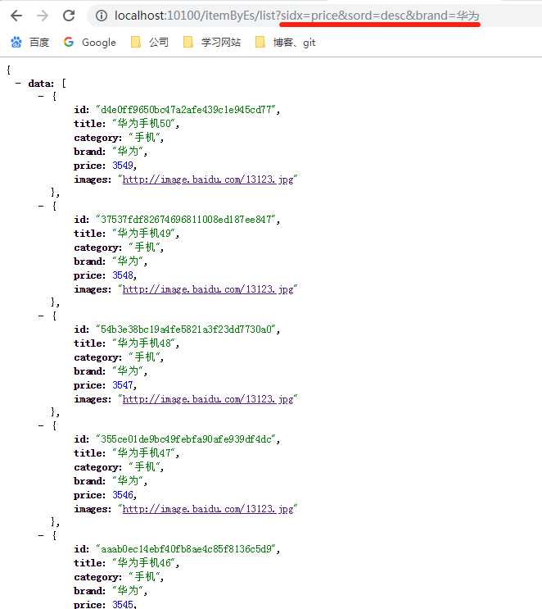Click the title value "华为手机47"
Image resolution: width=542 pixels, height=609 pixels.
144,453
